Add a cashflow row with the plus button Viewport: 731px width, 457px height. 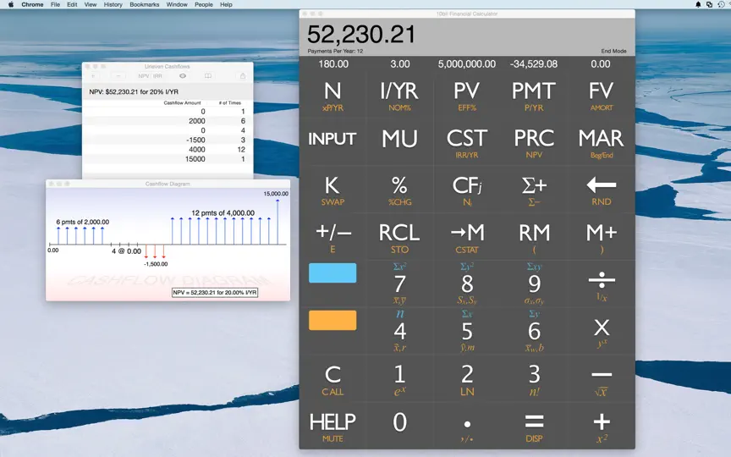(94, 76)
